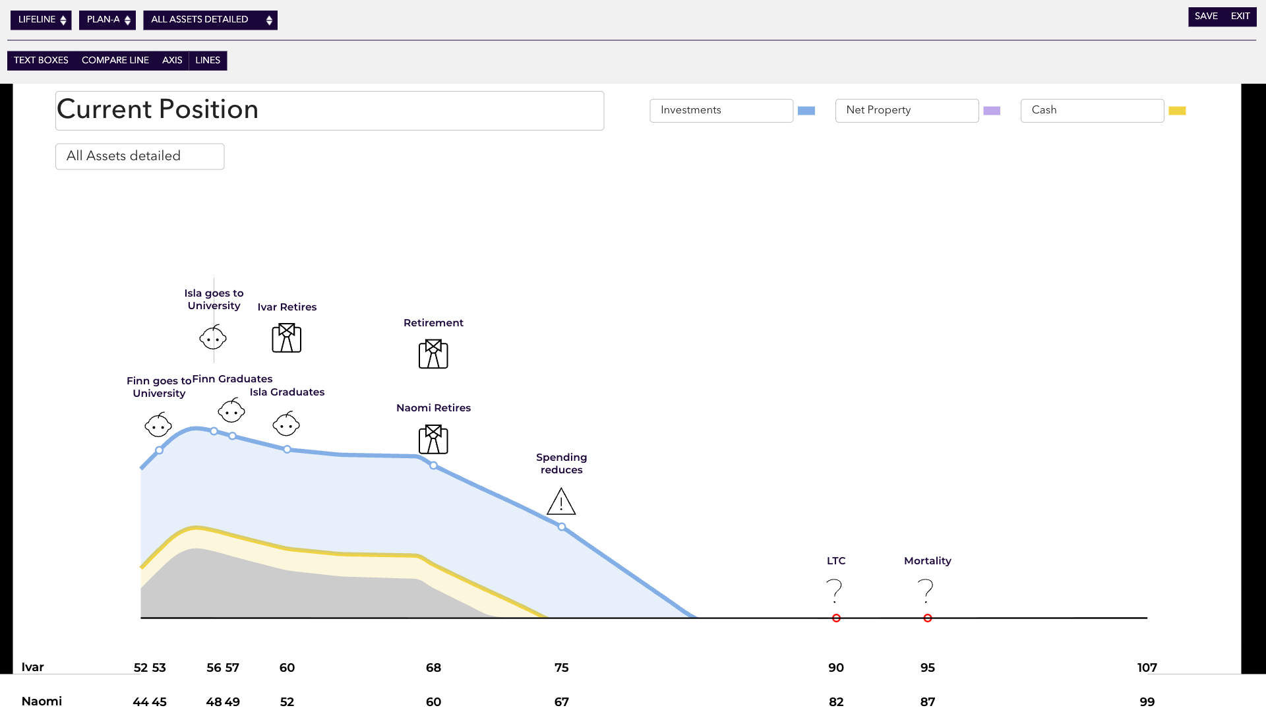Click the yellow Cash color swatch
This screenshot has height=712, width=1266.
[1177, 111]
